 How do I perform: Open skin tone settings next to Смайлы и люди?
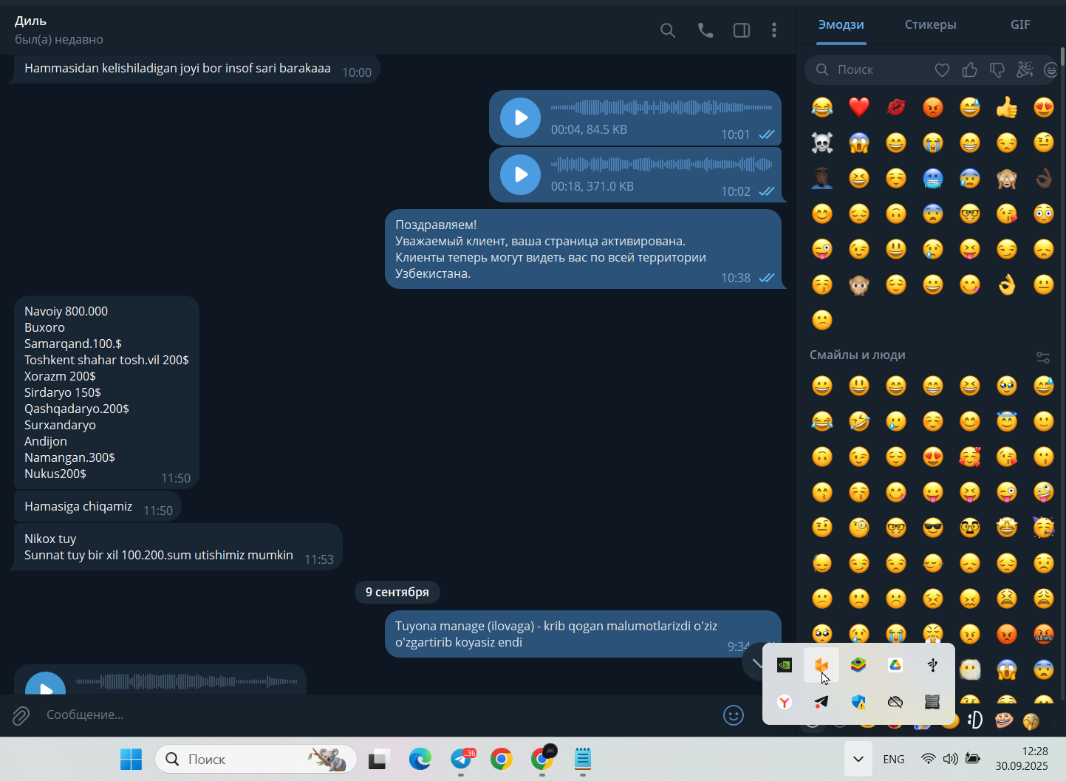[x=1043, y=357]
